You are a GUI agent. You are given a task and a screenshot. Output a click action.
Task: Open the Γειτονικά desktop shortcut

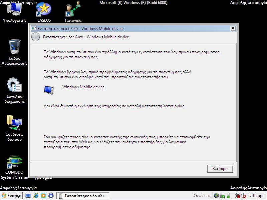click(x=73, y=12)
